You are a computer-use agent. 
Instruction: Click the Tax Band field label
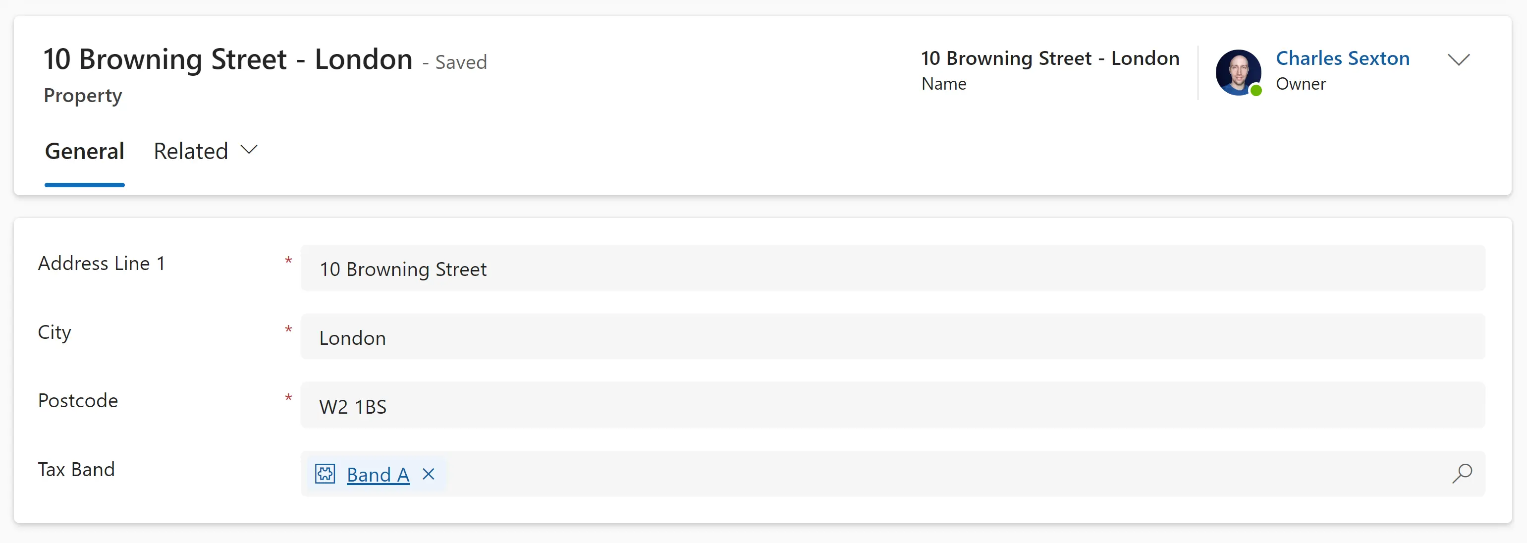(76, 469)
